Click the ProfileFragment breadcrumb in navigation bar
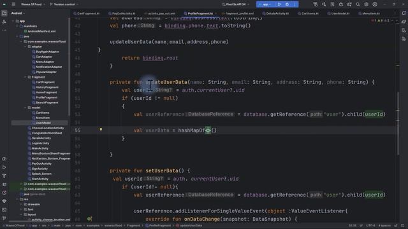 pos(158,226)
